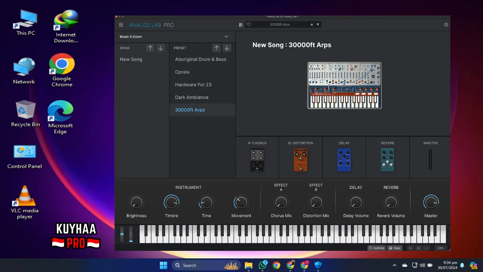The width and height of the screenshot is (483, 272).
Task: Toggle the Keys panel button
Action: point(395,248)
